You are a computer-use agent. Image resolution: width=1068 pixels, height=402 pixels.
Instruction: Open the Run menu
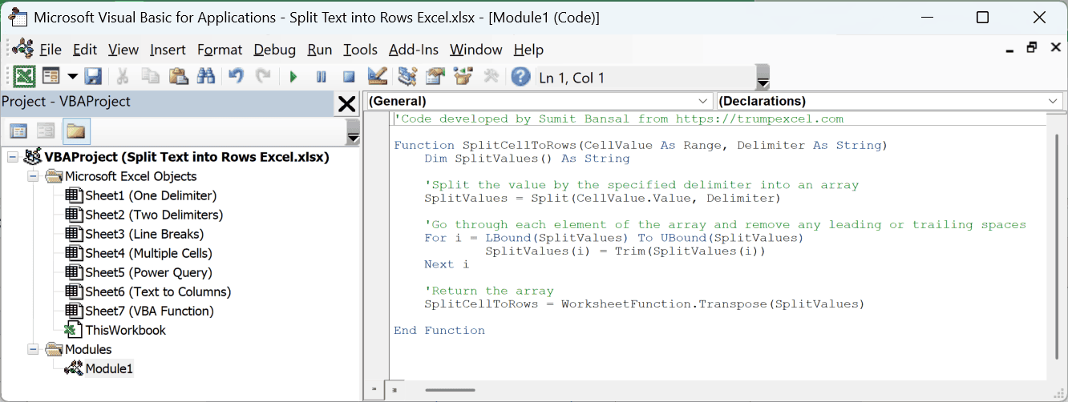coord(320,50)
